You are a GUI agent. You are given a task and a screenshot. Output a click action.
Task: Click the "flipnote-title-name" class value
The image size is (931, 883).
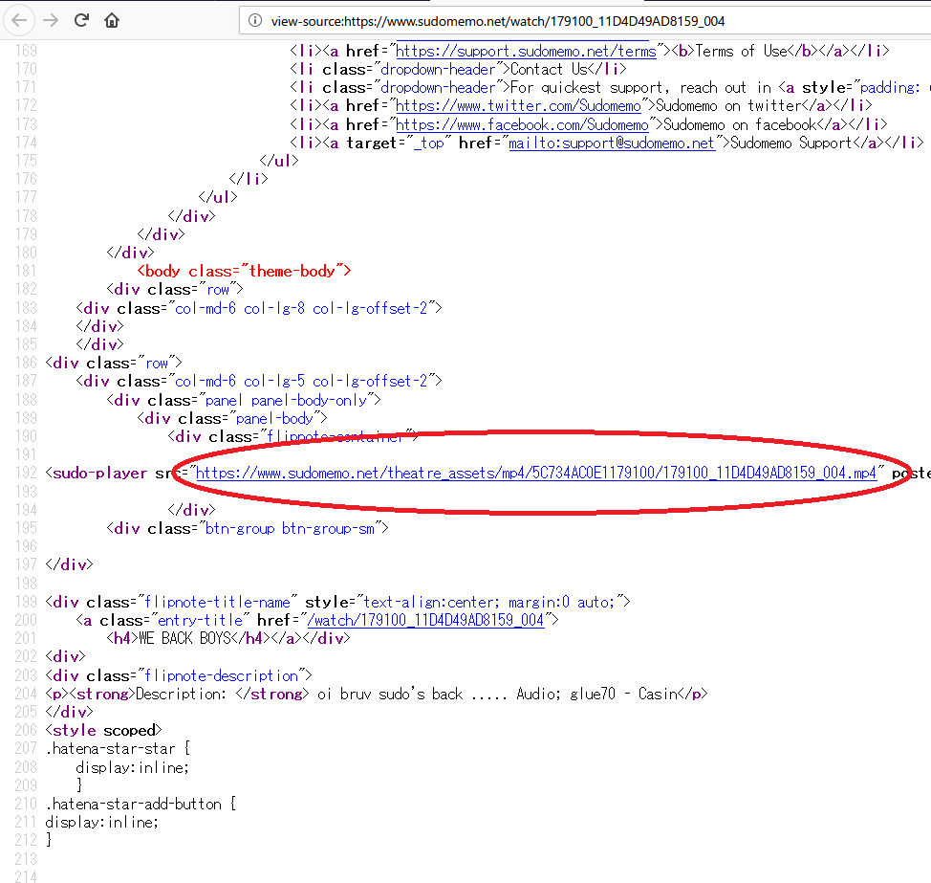(217, 602)
